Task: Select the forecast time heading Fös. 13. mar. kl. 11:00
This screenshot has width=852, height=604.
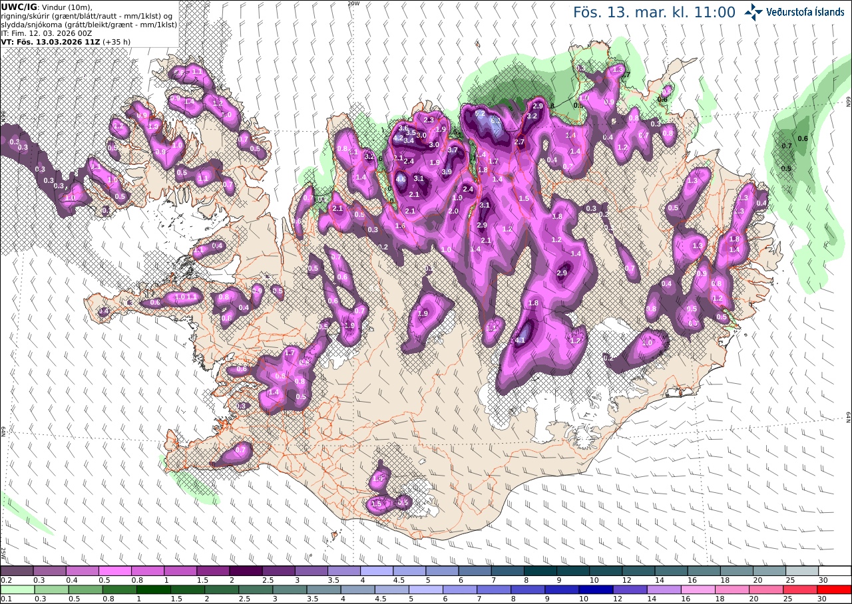Action: point(654,13)
